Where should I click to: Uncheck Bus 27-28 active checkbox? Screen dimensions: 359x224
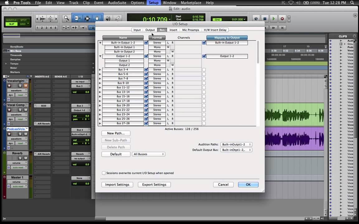pyautogui.click(x=146, y=123)
